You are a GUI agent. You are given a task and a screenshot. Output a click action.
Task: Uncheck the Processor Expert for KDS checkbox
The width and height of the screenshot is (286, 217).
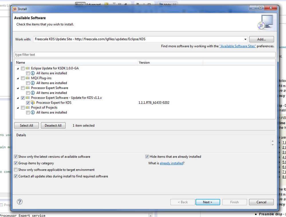pyautogui.click(x=28, y=103)
